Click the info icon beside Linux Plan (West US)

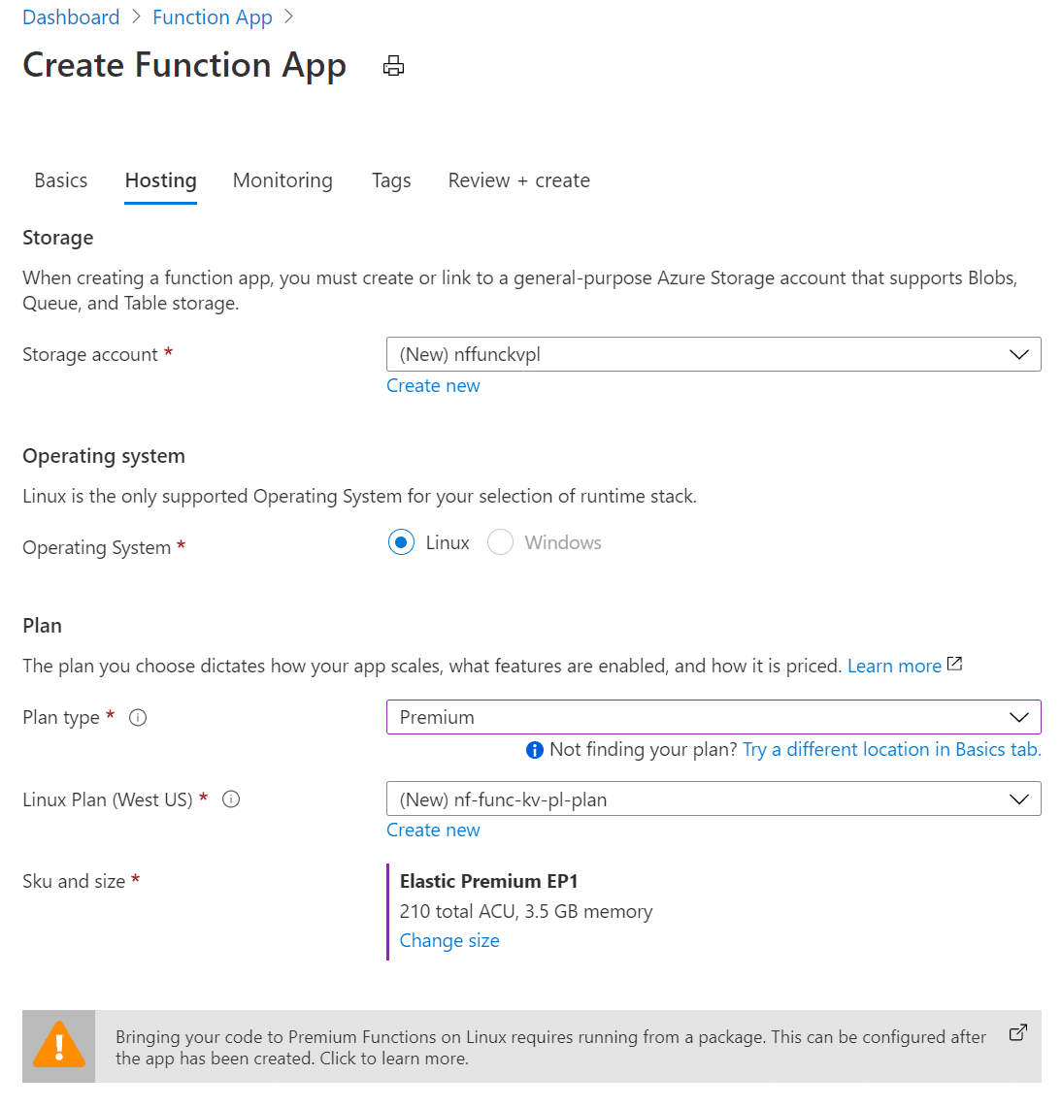pyautogui.click(x=230, y=799)
